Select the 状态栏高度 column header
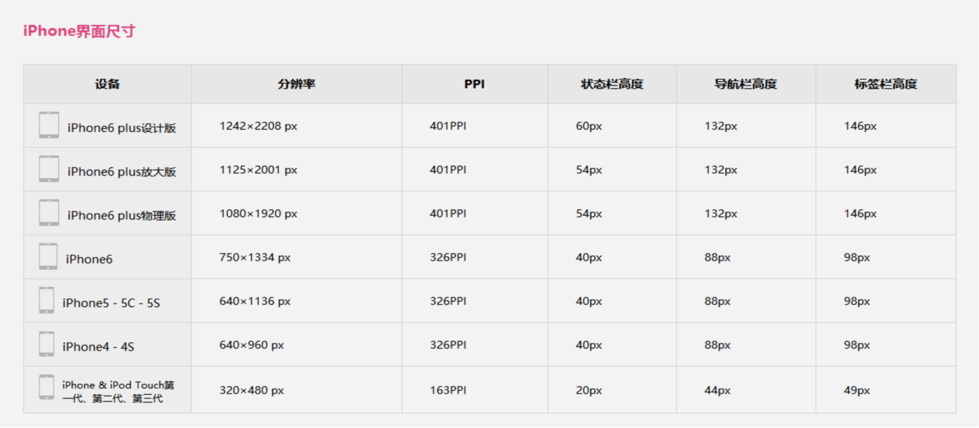Image resolution: width=979 pixels, height=428 pixels. tap(612, 84)
